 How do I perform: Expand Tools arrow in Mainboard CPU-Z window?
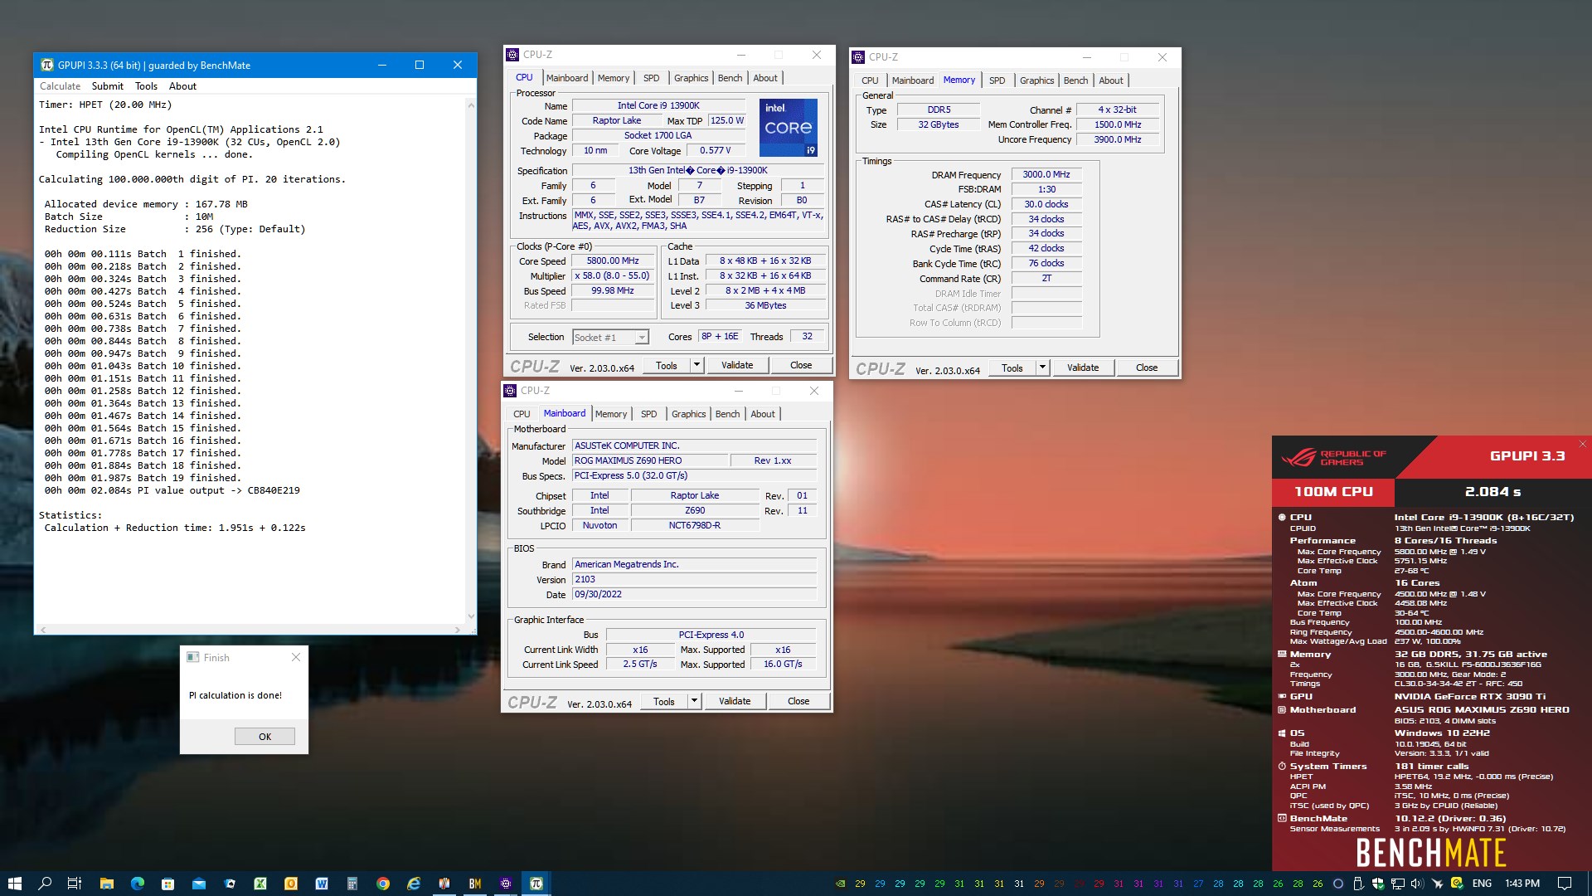tap(694, 701)
